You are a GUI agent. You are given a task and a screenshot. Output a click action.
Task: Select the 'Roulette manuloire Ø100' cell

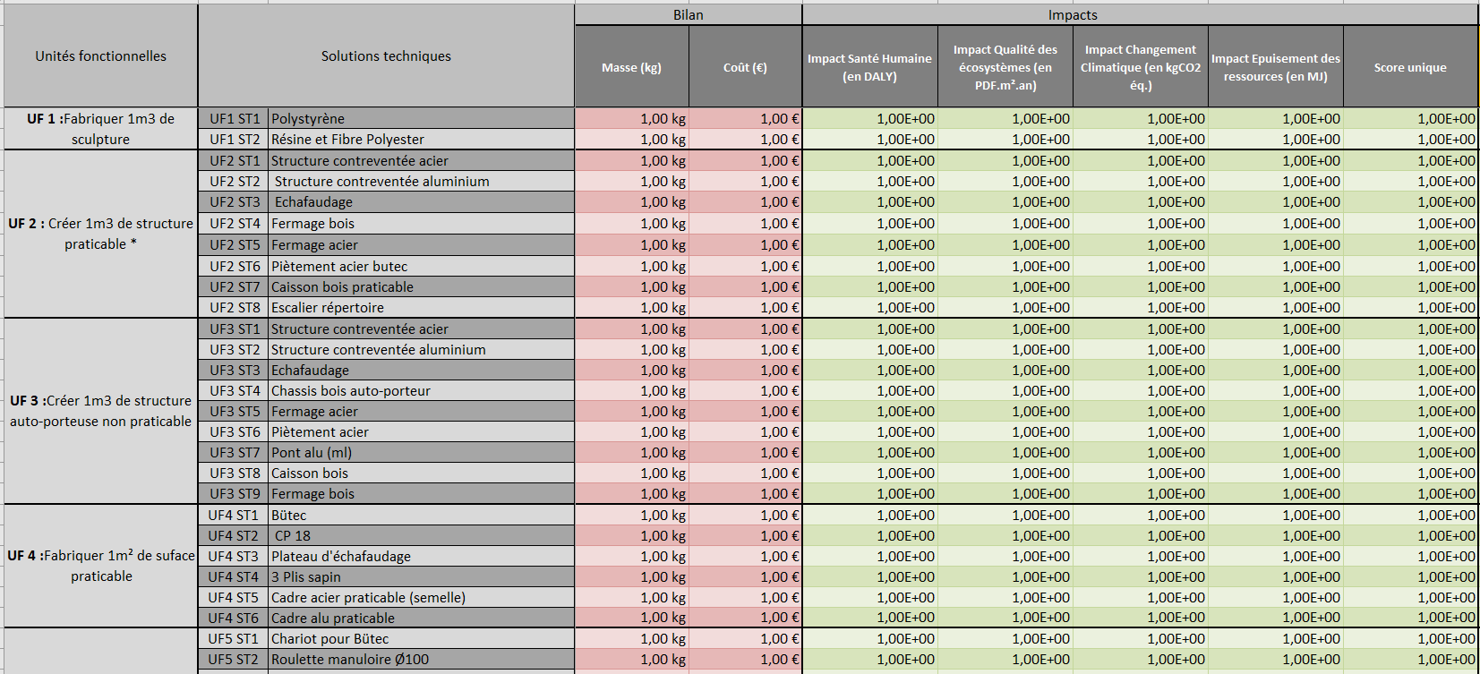click(421, 660)
